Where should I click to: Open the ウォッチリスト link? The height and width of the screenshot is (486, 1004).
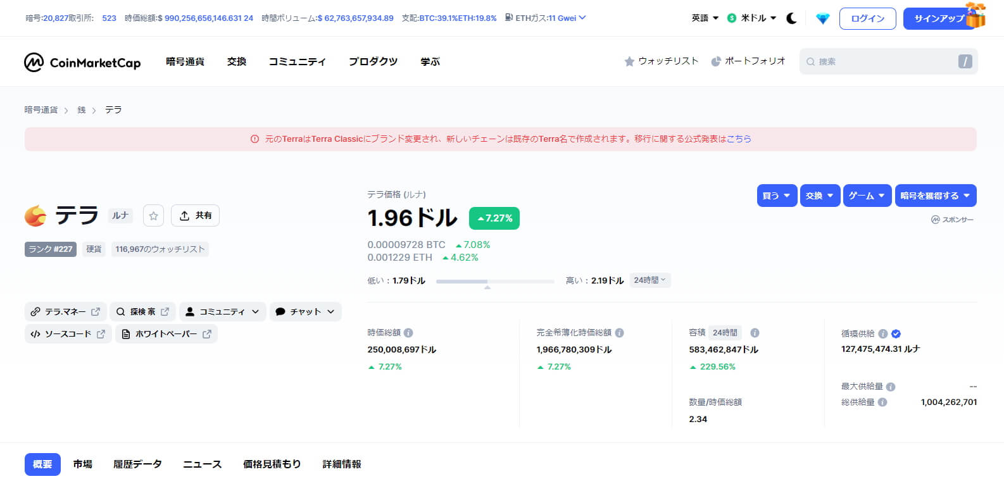coord(662,61)
